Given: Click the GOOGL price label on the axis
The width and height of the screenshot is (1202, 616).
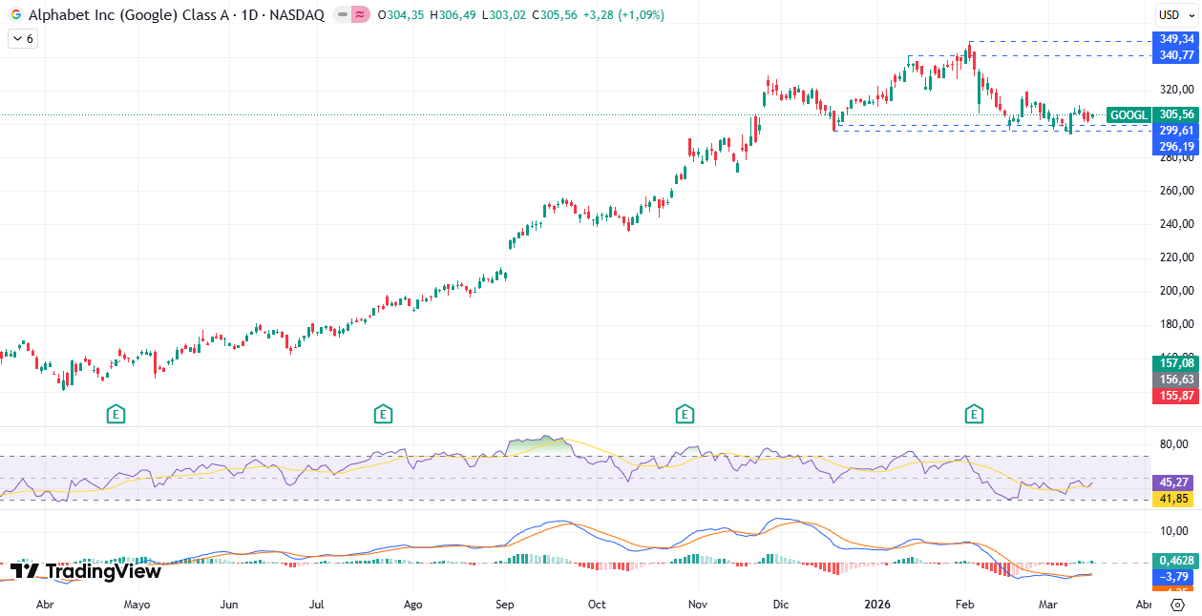Looking at the screenshot, I should (x=1128, y=115).
